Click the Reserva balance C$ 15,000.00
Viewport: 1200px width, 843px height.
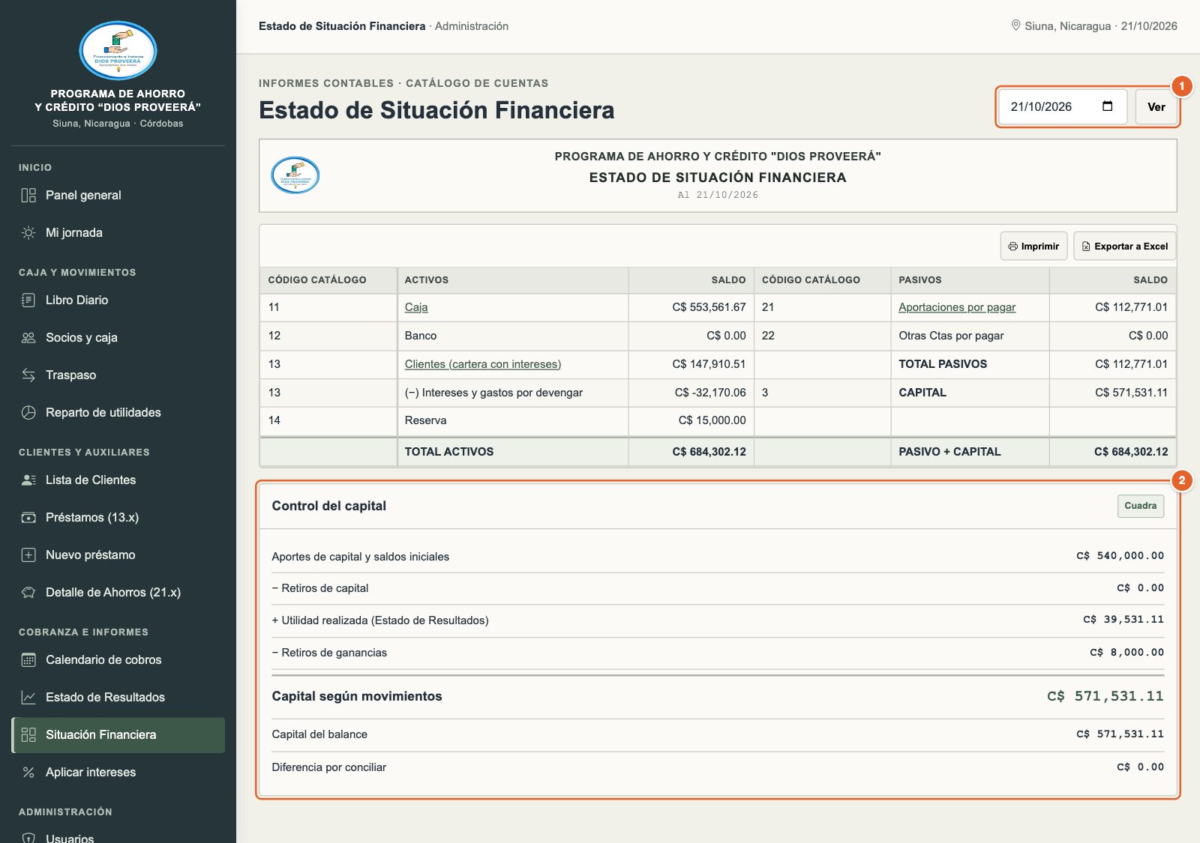click(x=712, y=420)
